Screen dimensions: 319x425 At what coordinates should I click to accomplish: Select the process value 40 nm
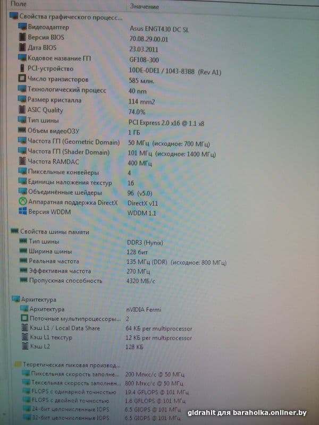(138, 91)
